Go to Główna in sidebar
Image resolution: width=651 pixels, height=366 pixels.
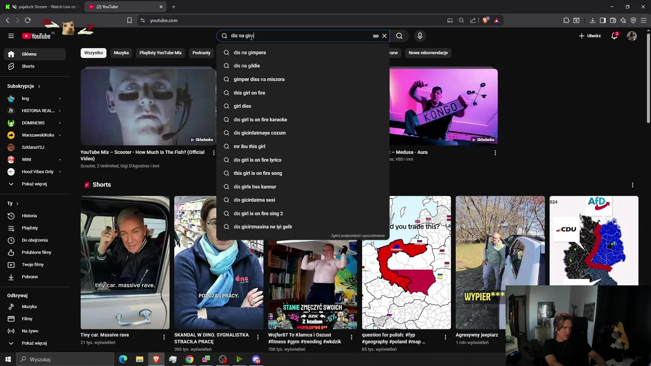coord(35,54)
